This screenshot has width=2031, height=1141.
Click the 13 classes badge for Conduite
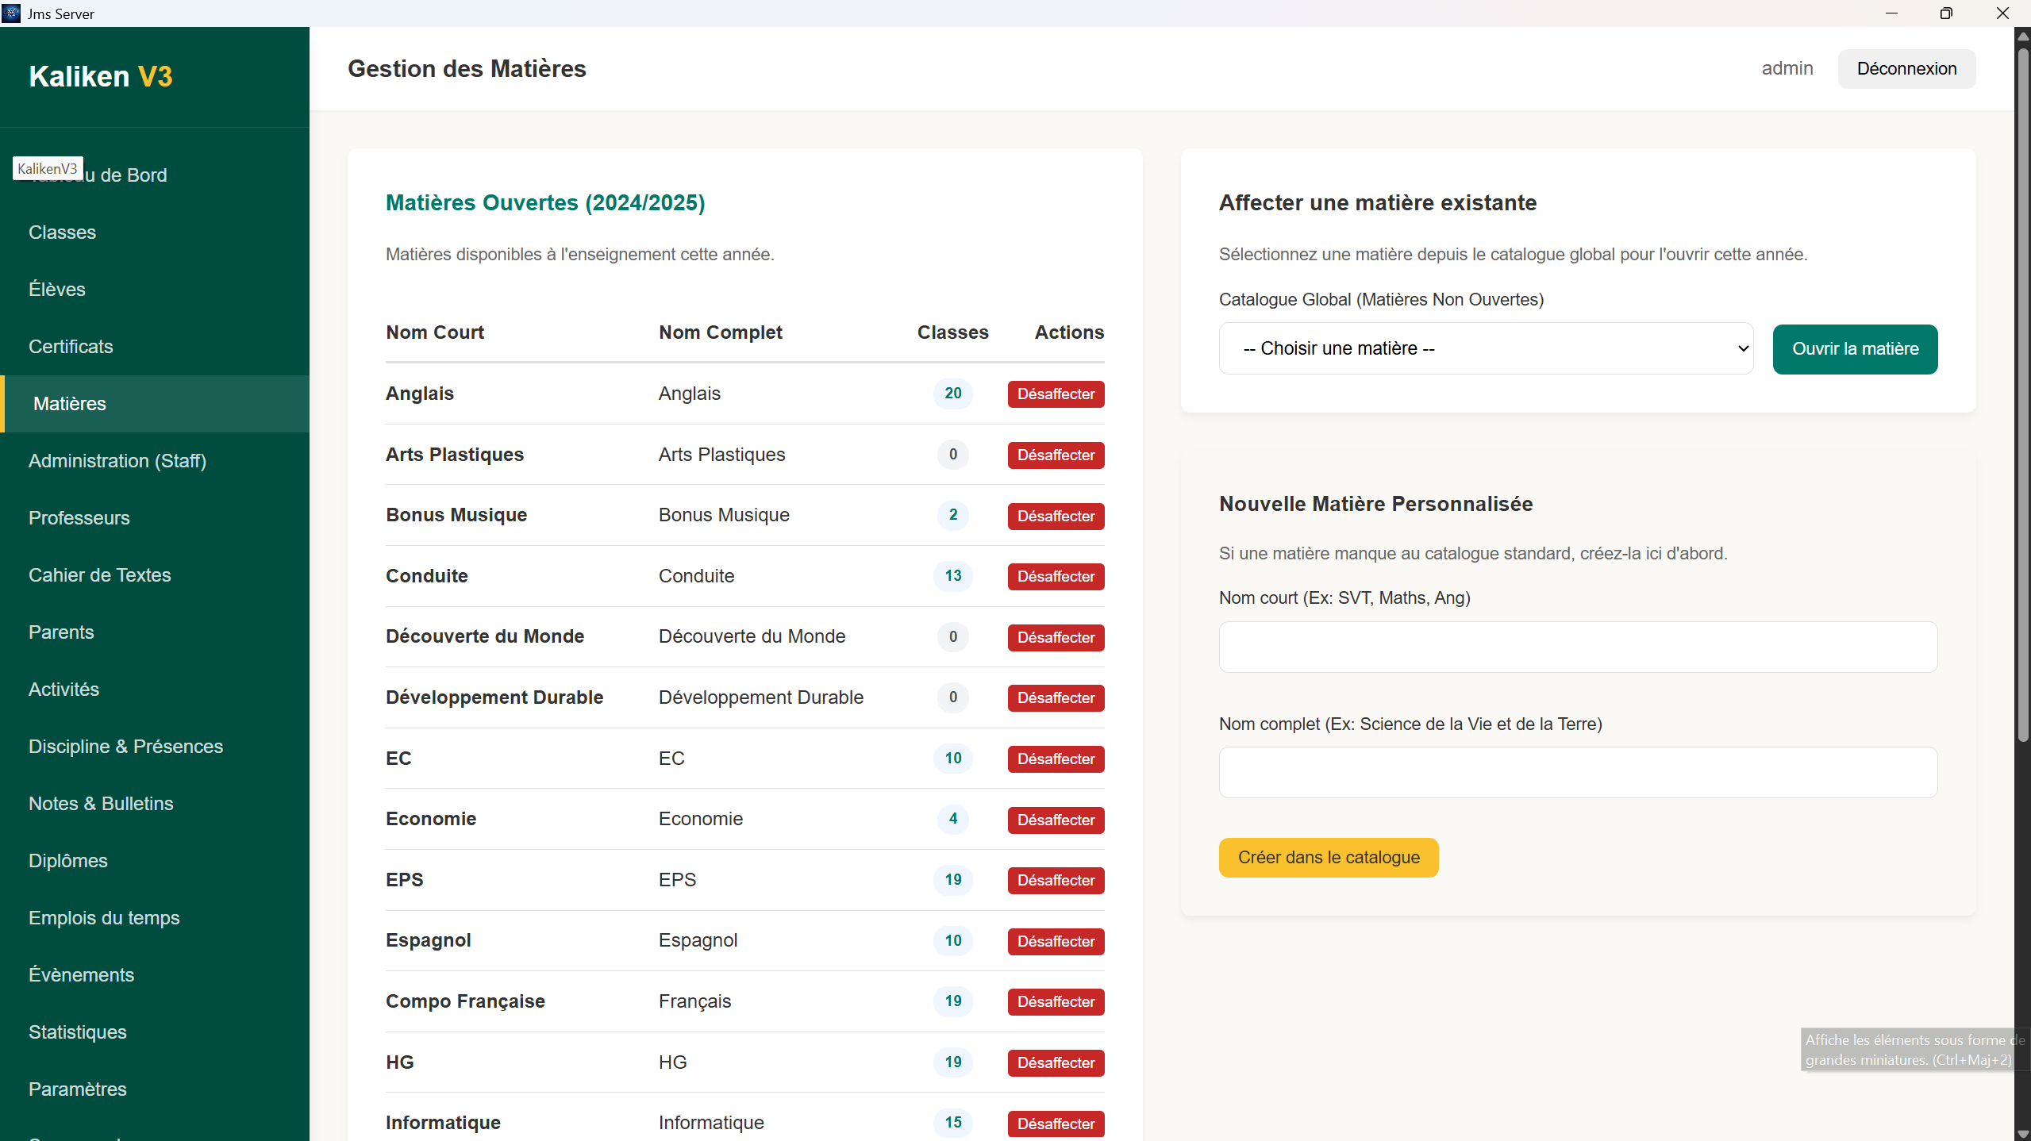click(x=952, y=576)
